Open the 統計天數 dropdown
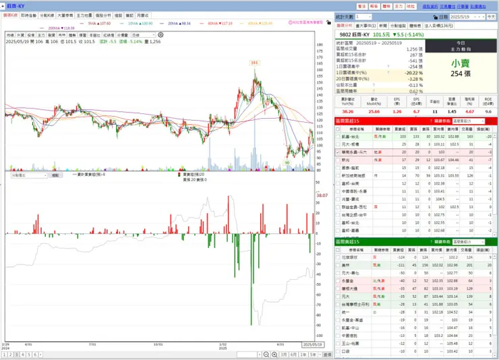The width and height of the screenshot is (499, 360). [363, 17]
